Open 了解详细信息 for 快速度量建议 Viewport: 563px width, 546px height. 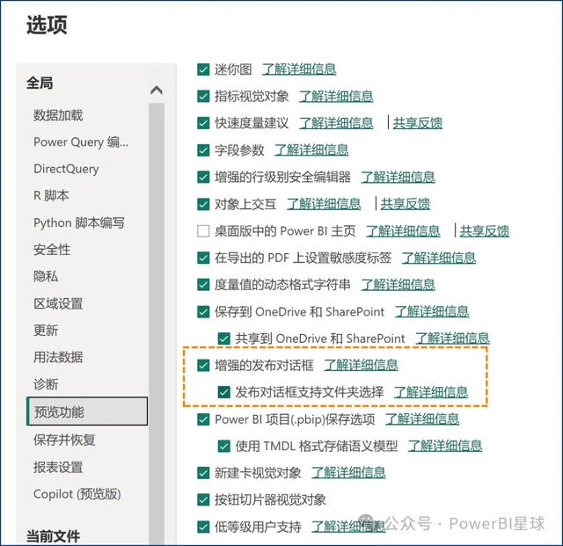[336, 123]
